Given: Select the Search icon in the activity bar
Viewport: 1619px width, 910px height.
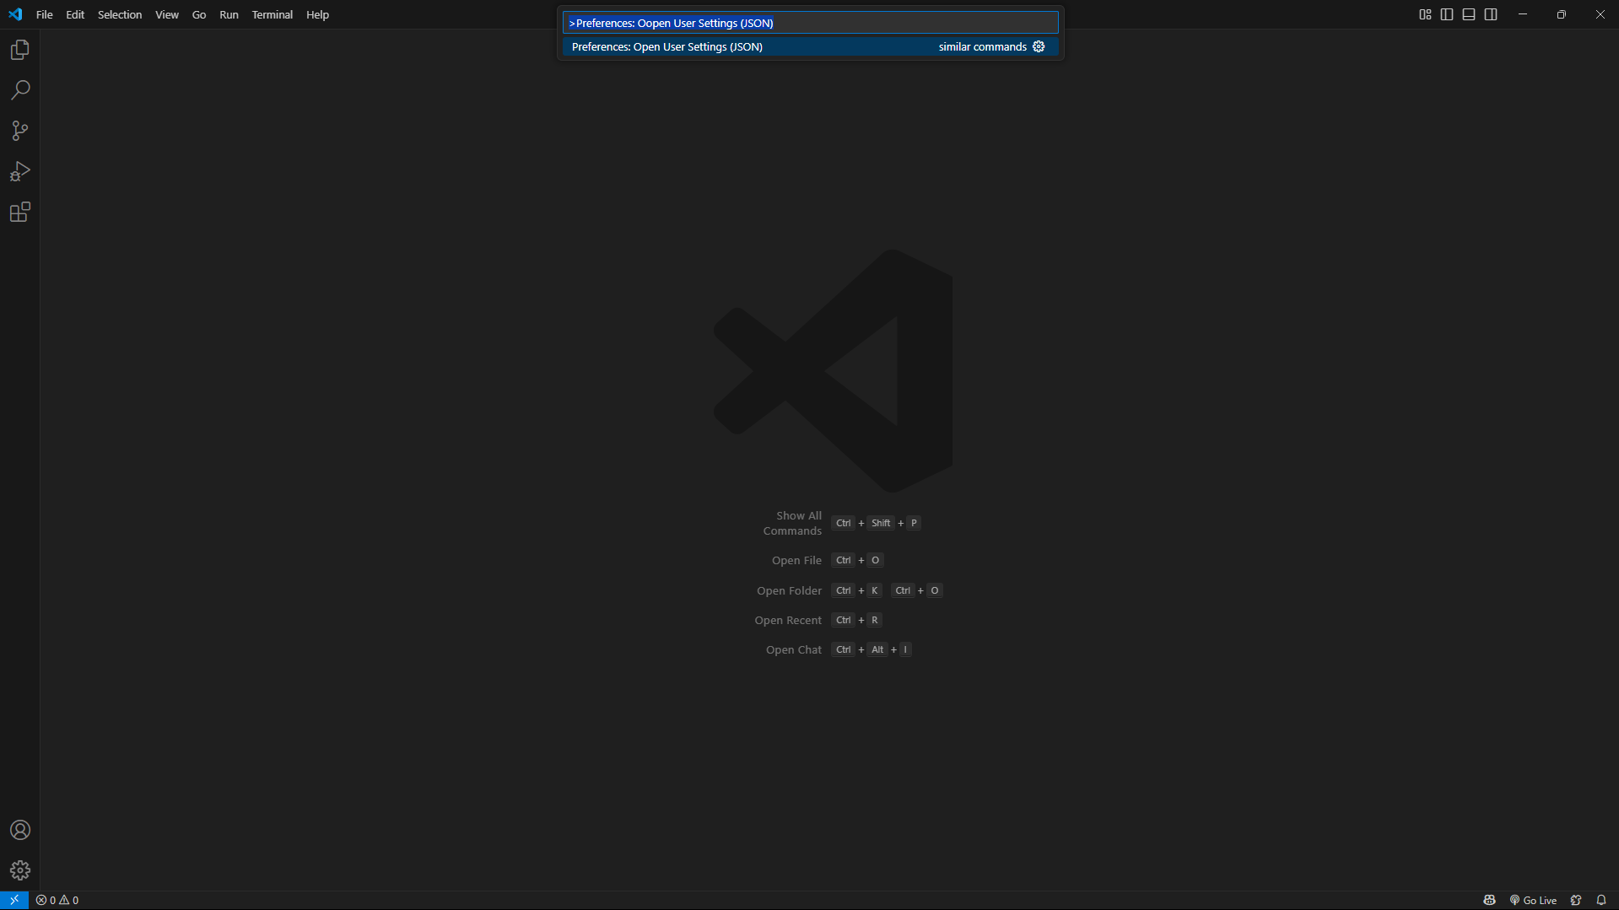Looking at the screenshot, I should click(19, 89).
